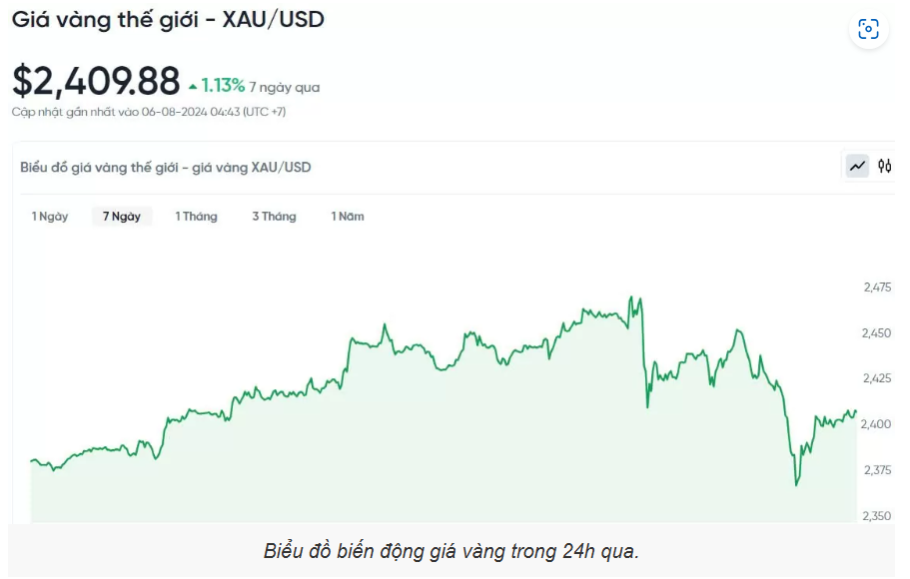The image size is (910, 579).
Task: Select the 7 Ngày time range
Action: pos(122,217)
